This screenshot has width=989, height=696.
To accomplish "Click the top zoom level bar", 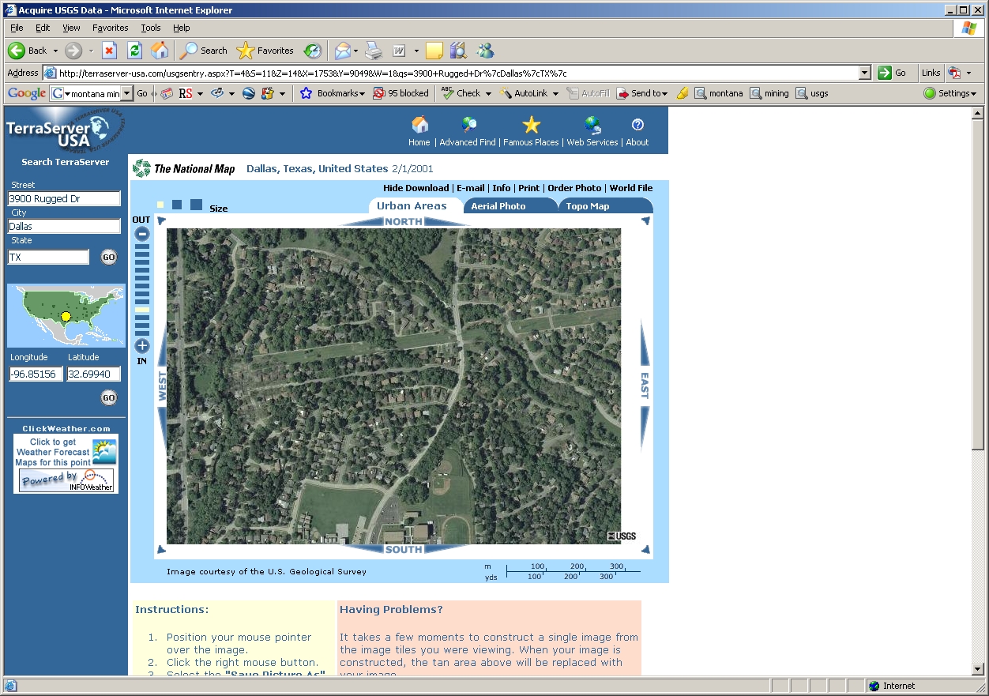I will pos(142,247).
